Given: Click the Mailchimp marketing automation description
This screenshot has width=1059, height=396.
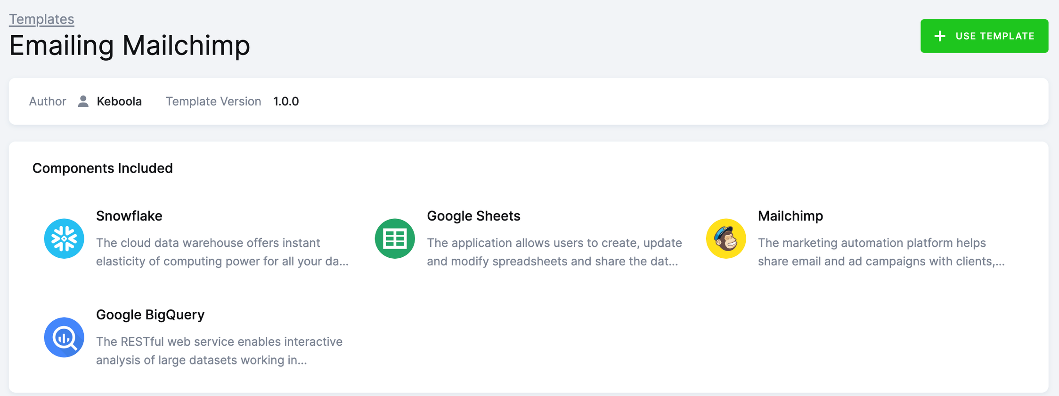Looking at the screenshot, I should point(881,252).
